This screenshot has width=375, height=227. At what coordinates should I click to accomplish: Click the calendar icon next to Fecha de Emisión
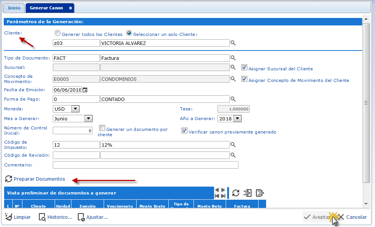(x=85, y=90)
